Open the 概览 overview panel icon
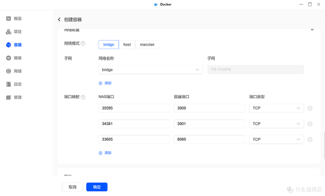The image size is (325, 196). point(8,18)
